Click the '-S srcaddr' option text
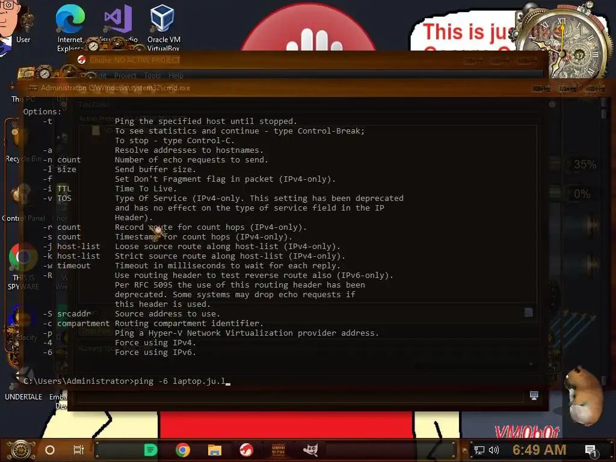Image resolution: width=616 pixels, height=462 pixels. click(x=67, y=314)
